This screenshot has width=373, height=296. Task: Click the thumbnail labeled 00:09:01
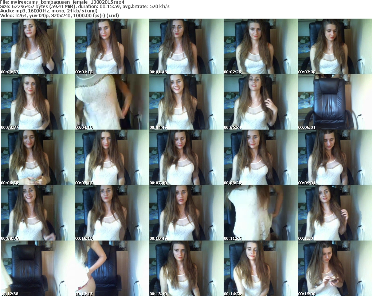[x=335, y=158]
